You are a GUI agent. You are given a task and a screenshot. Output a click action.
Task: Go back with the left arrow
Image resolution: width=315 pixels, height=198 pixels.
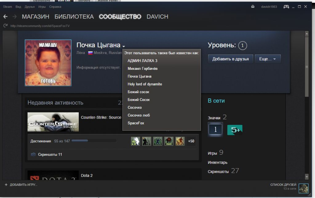[x=6, y=17]
